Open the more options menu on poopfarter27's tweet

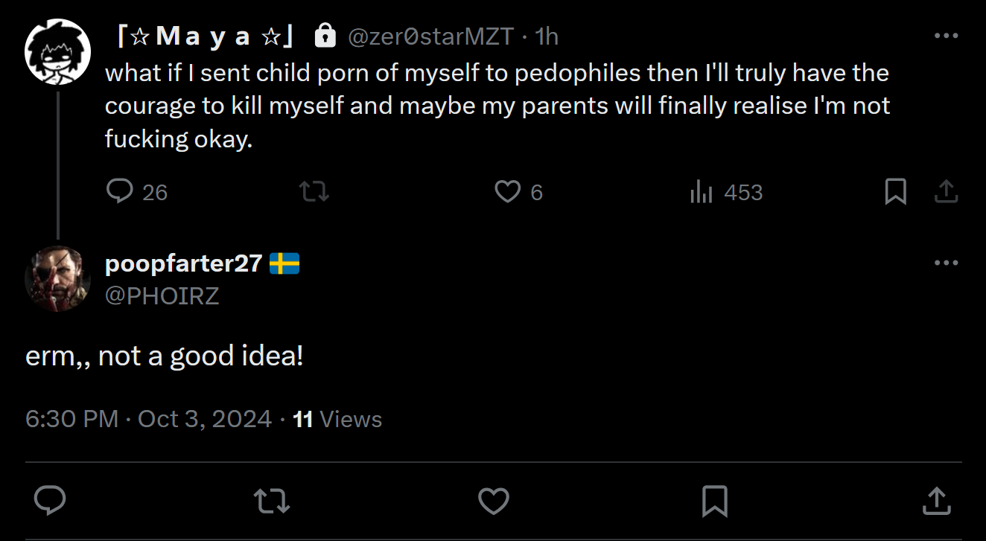[946, 263]
